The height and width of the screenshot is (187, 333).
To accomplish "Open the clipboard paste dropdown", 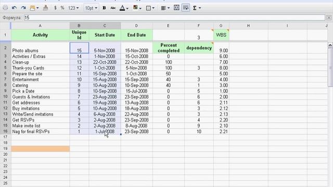I will pos(34,8).
